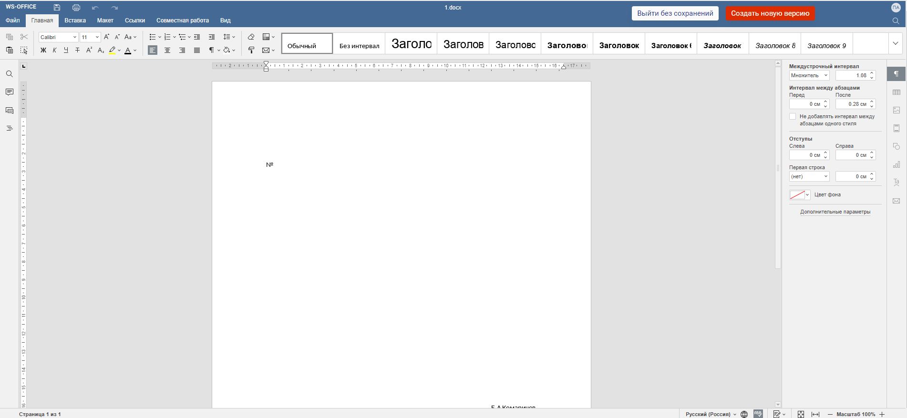Click the zoom in plus icon

(882, 414)
